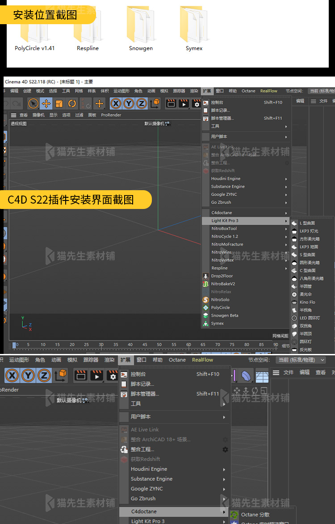Open the Octane menu in the full window menu bar
The width and height of the screenshot is (335, 524).
click(x=248, y=91)
